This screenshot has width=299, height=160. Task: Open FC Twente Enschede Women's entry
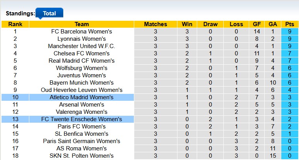click(x=81, y=119)
